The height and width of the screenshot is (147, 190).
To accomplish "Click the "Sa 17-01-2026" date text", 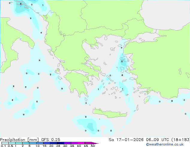I will pos(126,140).
